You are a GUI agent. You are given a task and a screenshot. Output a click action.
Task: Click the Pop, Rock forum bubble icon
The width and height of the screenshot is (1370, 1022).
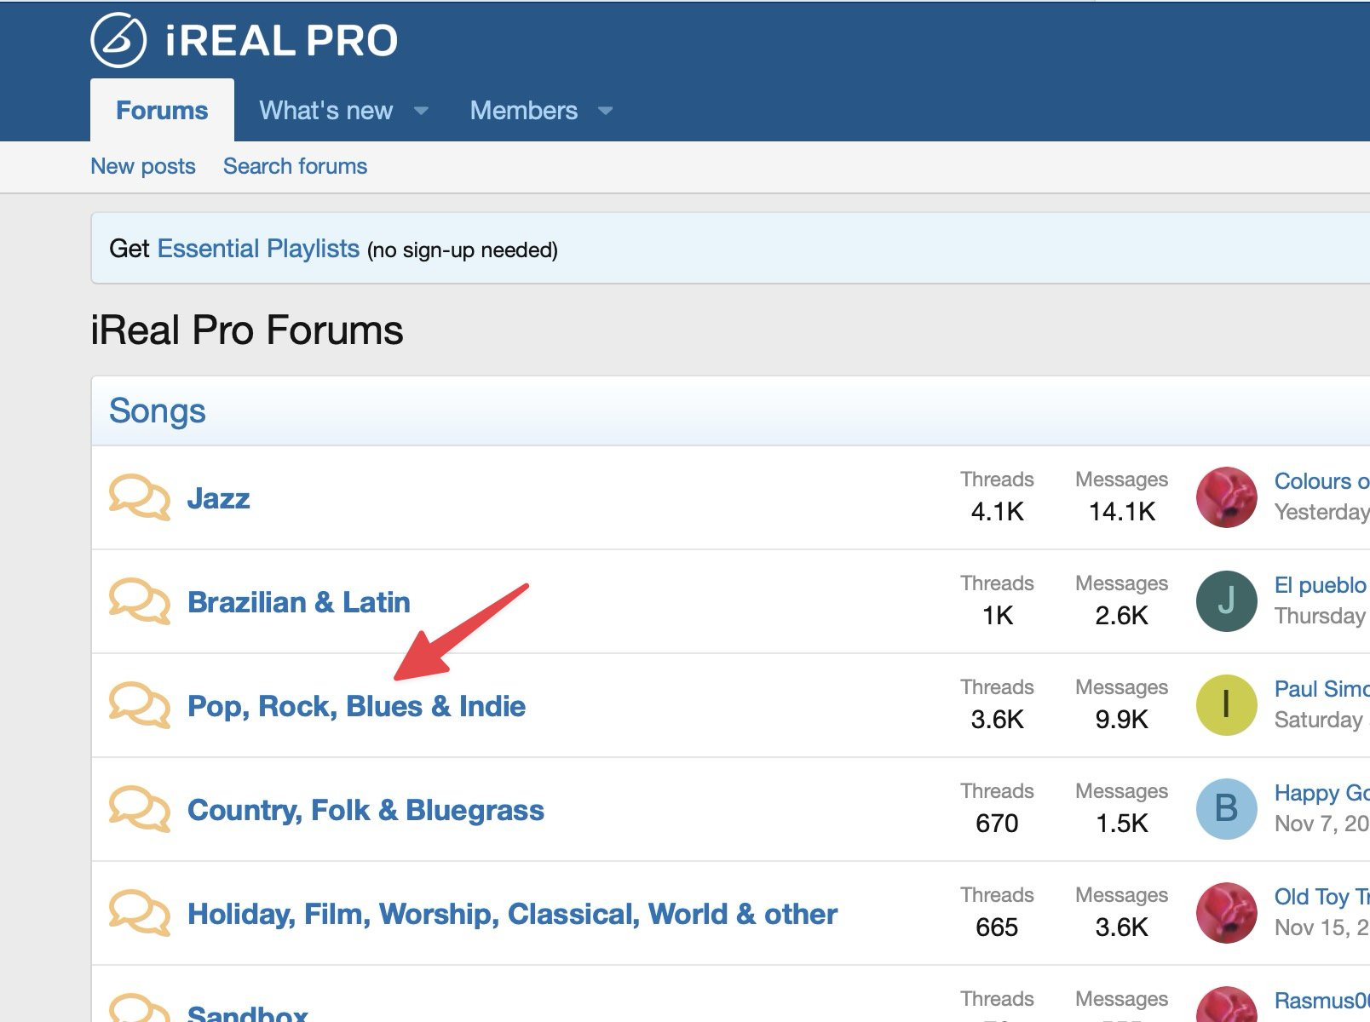coord(139,705)
